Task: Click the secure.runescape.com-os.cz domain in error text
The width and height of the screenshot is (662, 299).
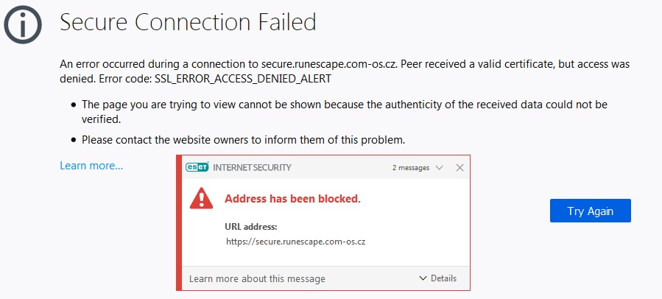Action: (x=323, y=64)
